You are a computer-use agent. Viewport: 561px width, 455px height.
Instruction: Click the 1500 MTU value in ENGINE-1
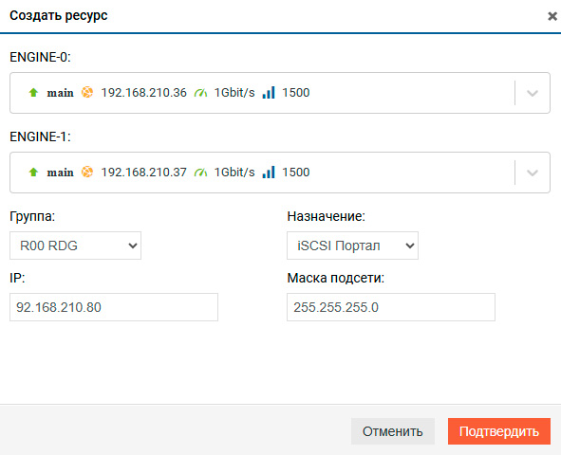click(x=296, y=173)
